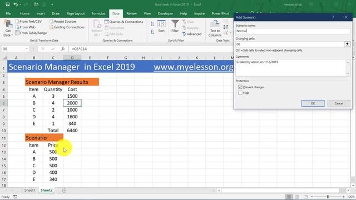Click the horizontal scrollbar right arrow
This screenshot has width=356, height=200.
tap(348, 191)
